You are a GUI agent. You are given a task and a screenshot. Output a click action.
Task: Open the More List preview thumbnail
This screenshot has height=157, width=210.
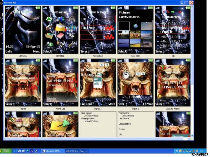tap(60, 83)
